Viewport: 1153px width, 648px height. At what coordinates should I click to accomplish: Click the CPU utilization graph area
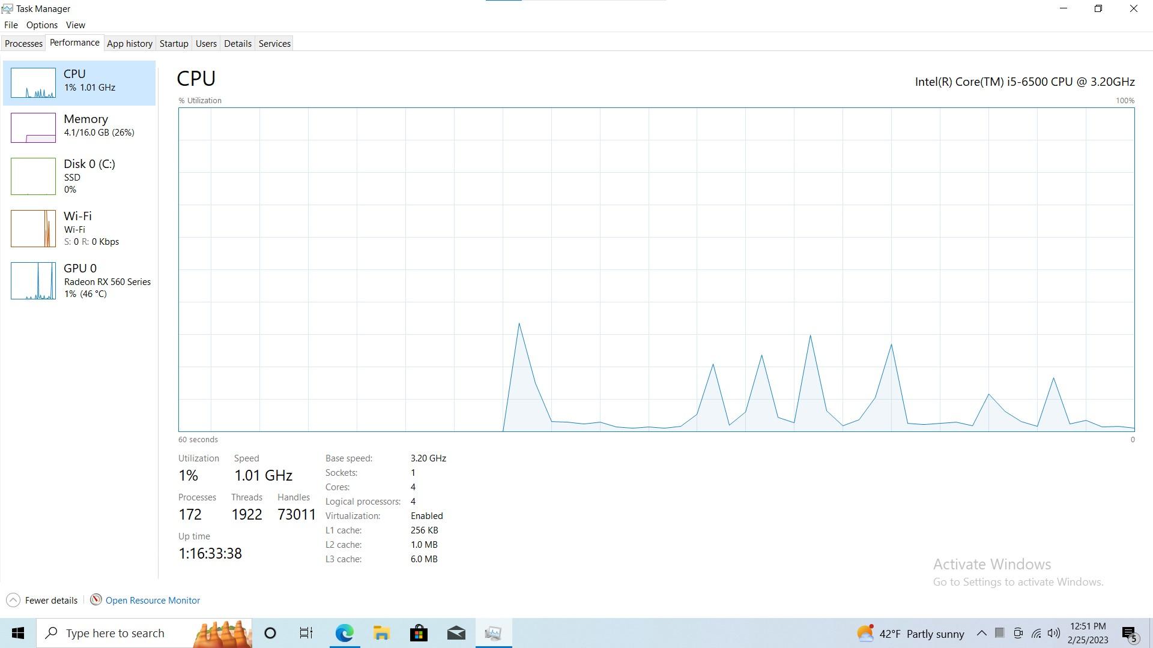(656, 269)
